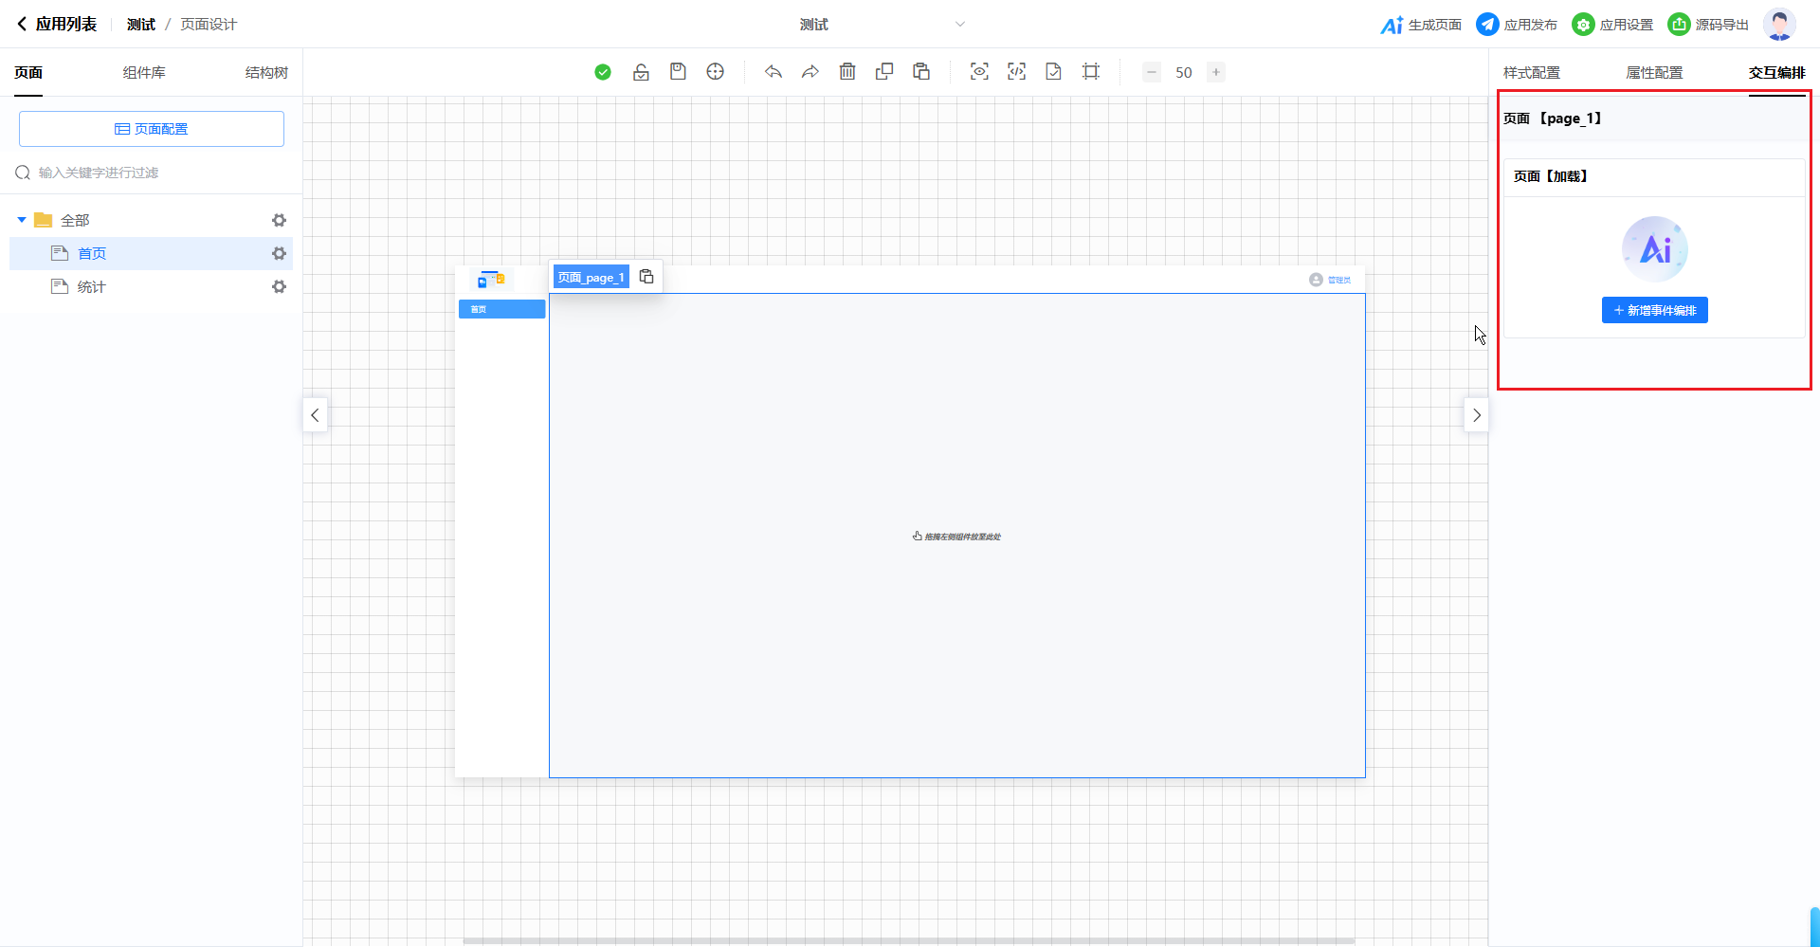Switch to the 组件库 tab

tap(144, 73)
